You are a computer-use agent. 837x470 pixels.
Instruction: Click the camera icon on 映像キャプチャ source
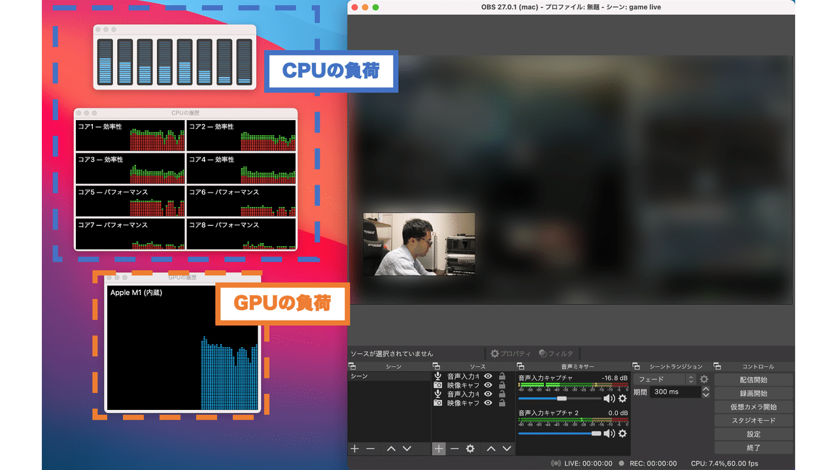coord(439,384)
